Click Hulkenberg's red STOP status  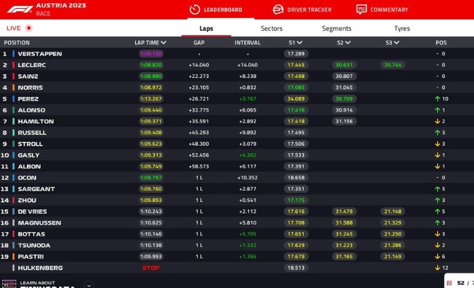click(x=150, y=268)
